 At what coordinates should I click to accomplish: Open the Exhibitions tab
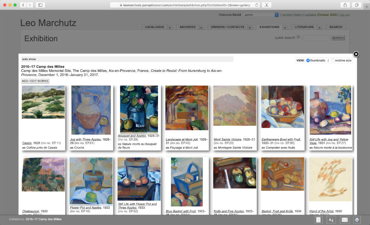click(269, 27)
